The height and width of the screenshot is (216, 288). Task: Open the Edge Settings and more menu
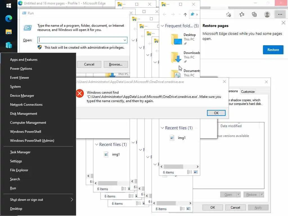(x=280, y=14)
